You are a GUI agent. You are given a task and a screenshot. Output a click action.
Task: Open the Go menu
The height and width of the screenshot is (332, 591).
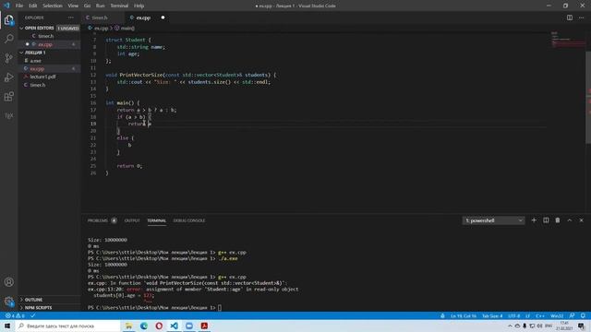pyautogui.click(x=87, y=6)
